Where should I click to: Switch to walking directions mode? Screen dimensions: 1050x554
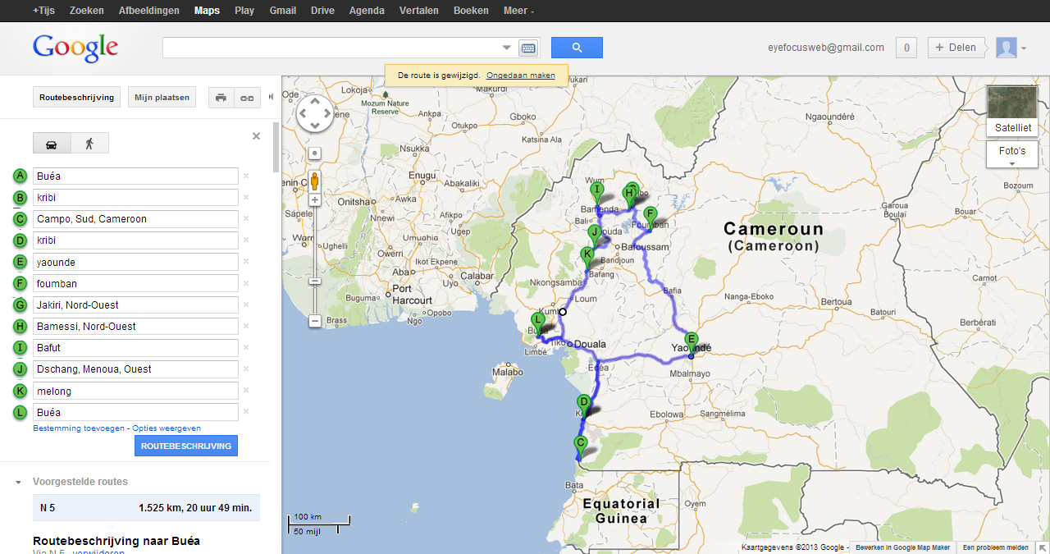click(x=89, y=144)
